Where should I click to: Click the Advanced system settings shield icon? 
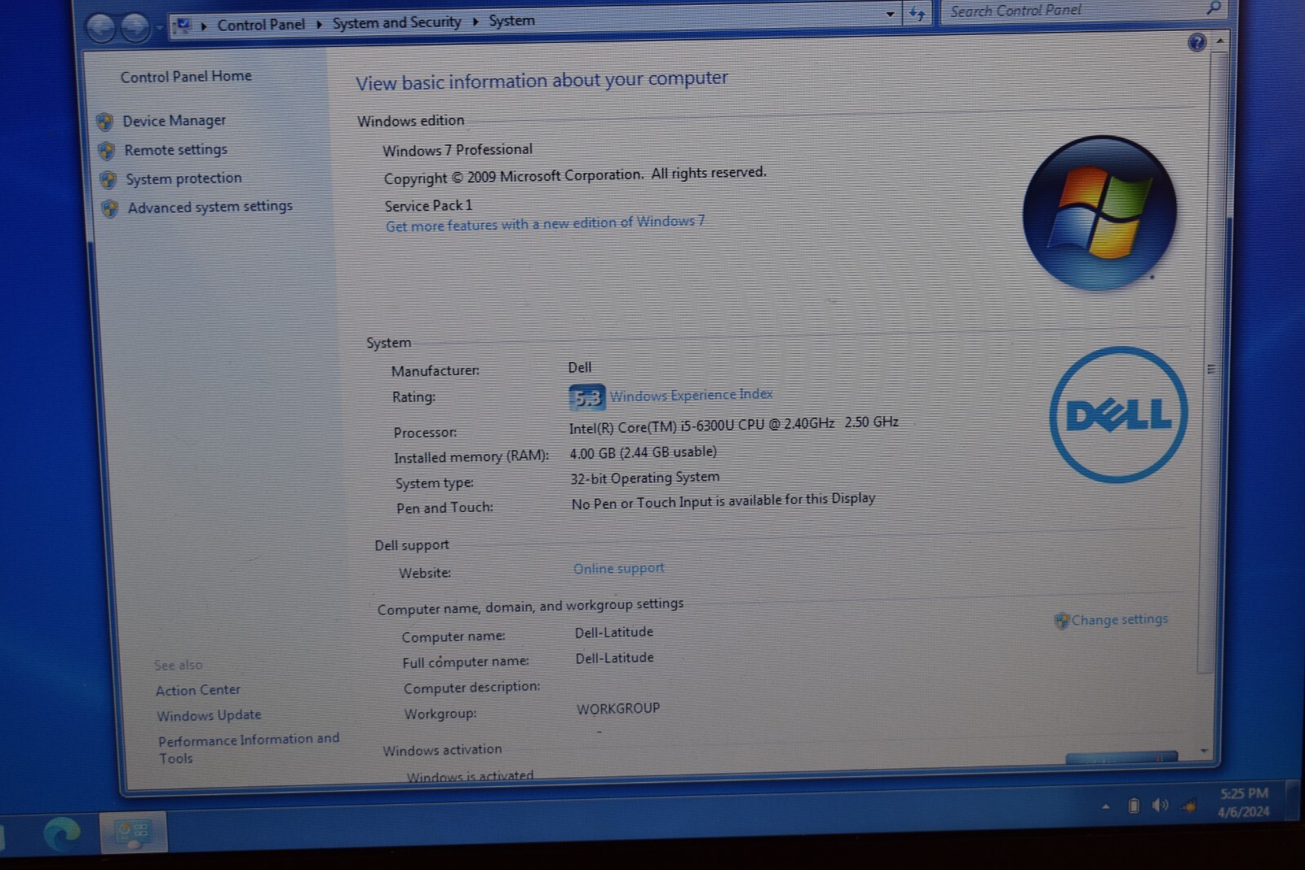pyautogui.click(x=110, y=209)
